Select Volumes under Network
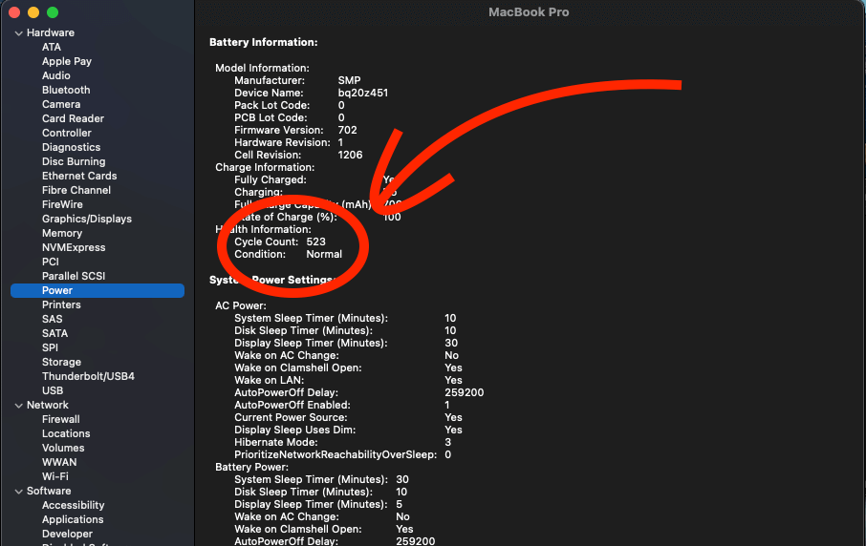Image resolution: width=866 pixels, height=546 pixels. (x=63, y=449)
